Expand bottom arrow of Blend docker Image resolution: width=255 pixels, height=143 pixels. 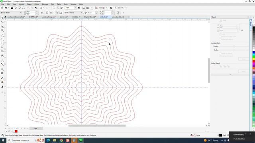coord(230,75)
